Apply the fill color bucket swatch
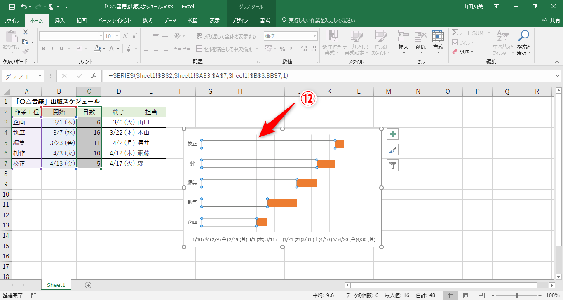 coord(97,49)
